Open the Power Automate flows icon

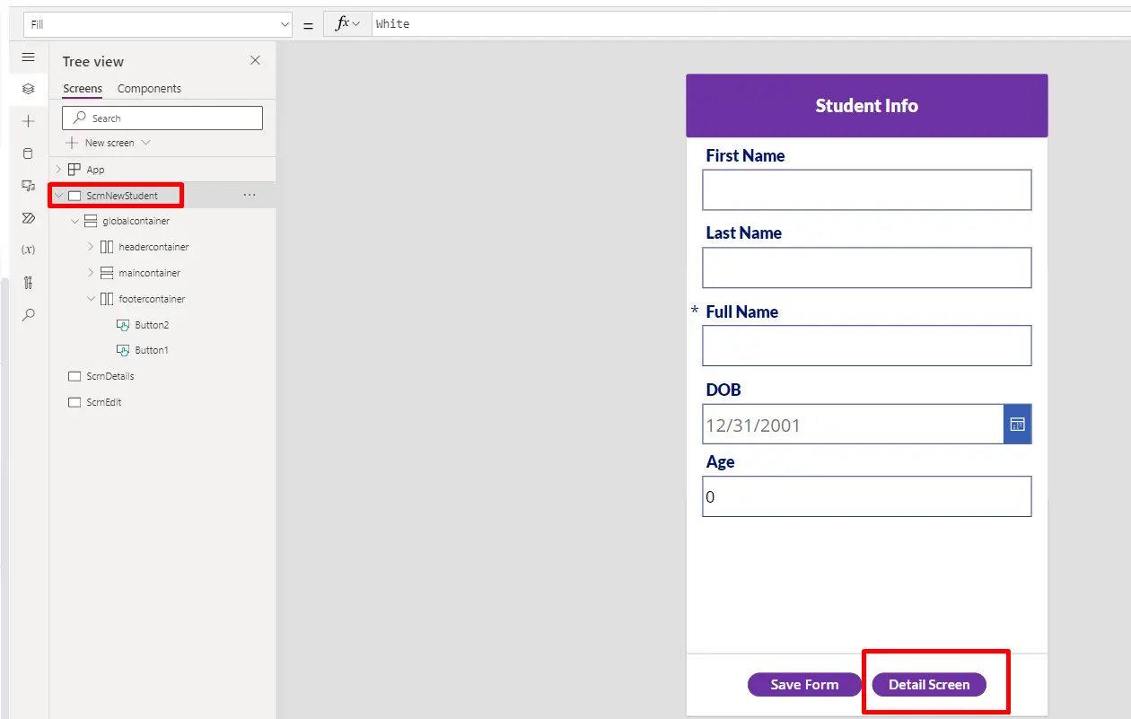click(x=28, y=218)
